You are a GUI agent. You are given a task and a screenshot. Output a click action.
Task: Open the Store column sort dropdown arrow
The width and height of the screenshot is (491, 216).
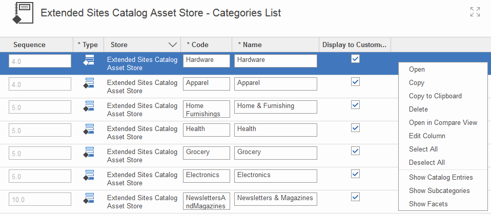click(x=173, y=45)
